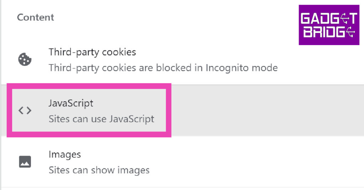This screenshot has width=364, height=190.
Task: Click the blank area right of Content heading
Action: [x=178, y=17]
